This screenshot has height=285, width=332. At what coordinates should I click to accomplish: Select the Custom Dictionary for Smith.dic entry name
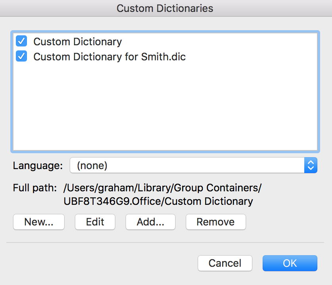pos(109,57)
